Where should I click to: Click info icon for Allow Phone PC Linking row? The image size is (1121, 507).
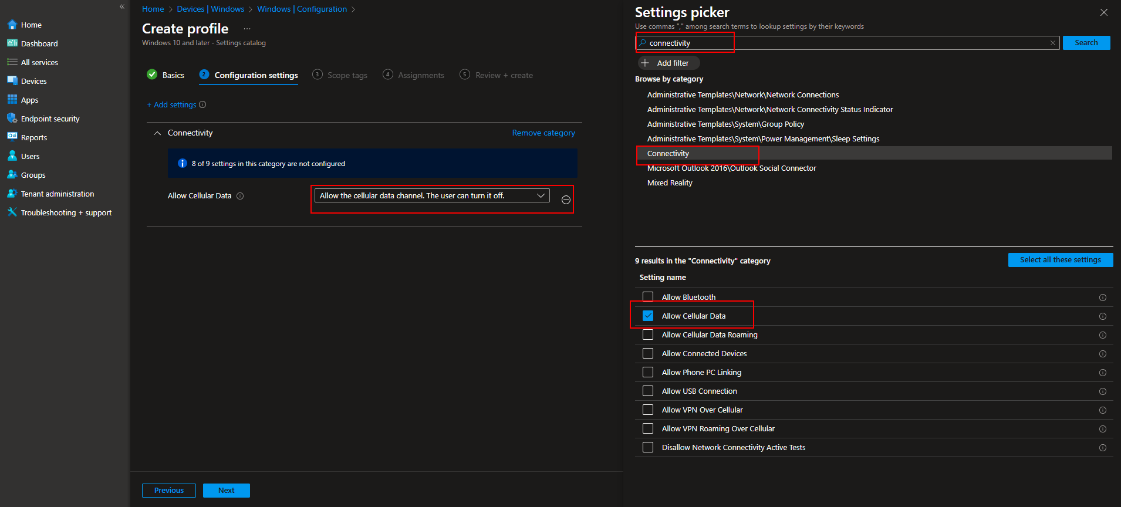1103,373
